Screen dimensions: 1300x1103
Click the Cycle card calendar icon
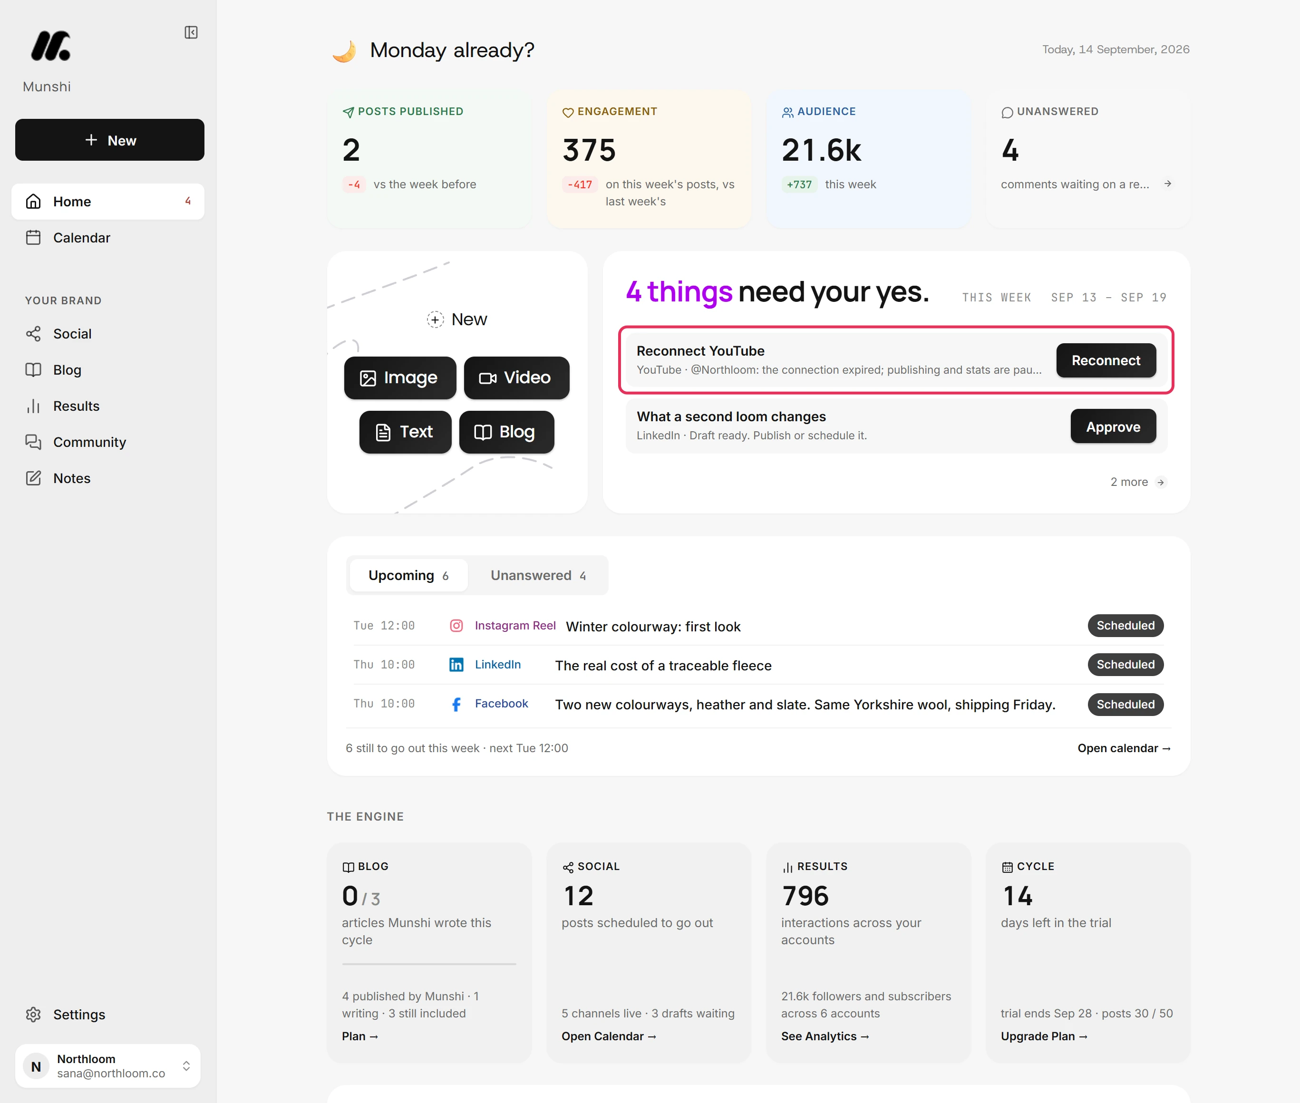point(1007,867)
